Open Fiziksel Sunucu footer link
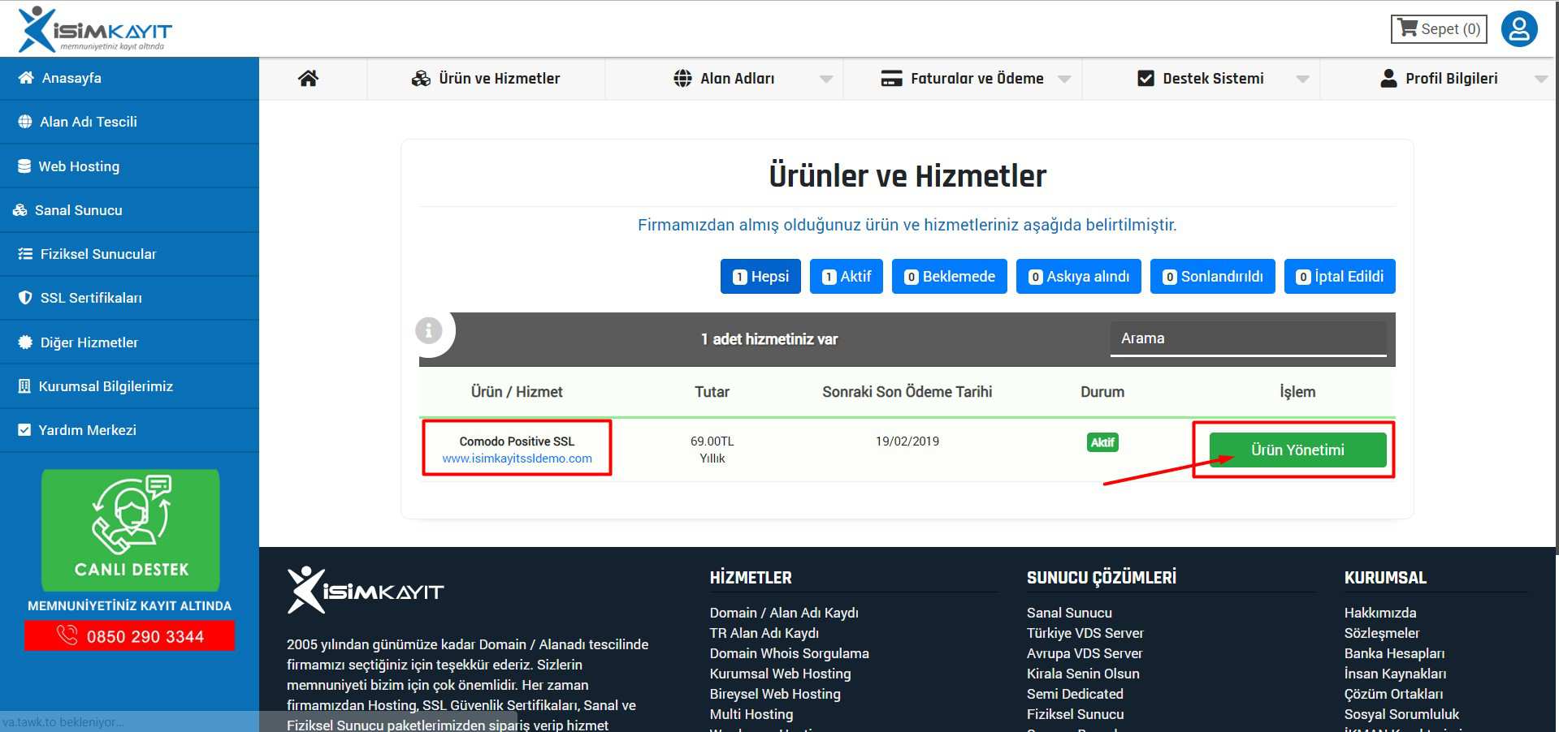 (x=1075, y=714)
